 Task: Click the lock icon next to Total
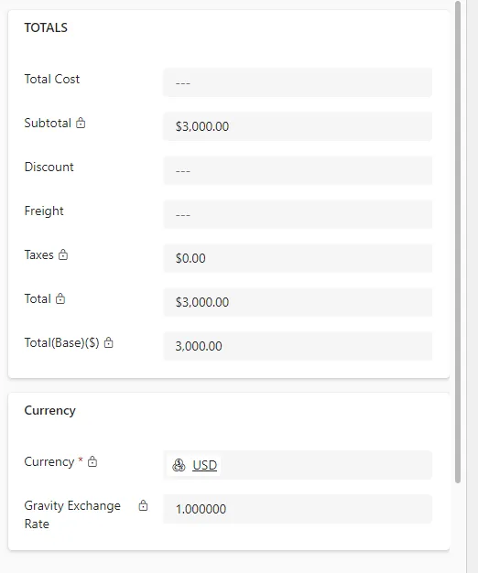point(60,298)
